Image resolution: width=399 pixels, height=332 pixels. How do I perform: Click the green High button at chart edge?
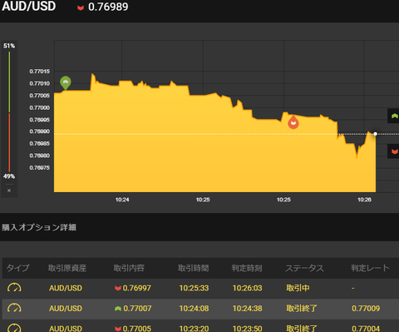coord(394,116)
